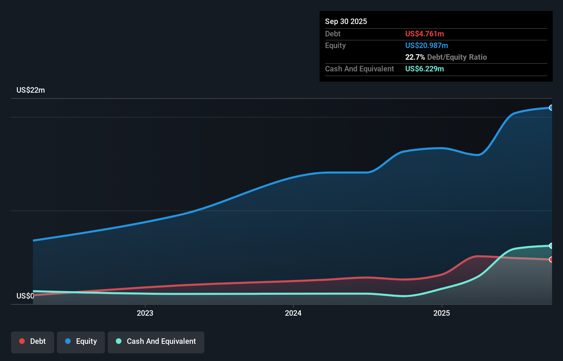Expand the Equity row in the tooltip
Viewport: 563px width, 361px height.
(x=335, y=45)
